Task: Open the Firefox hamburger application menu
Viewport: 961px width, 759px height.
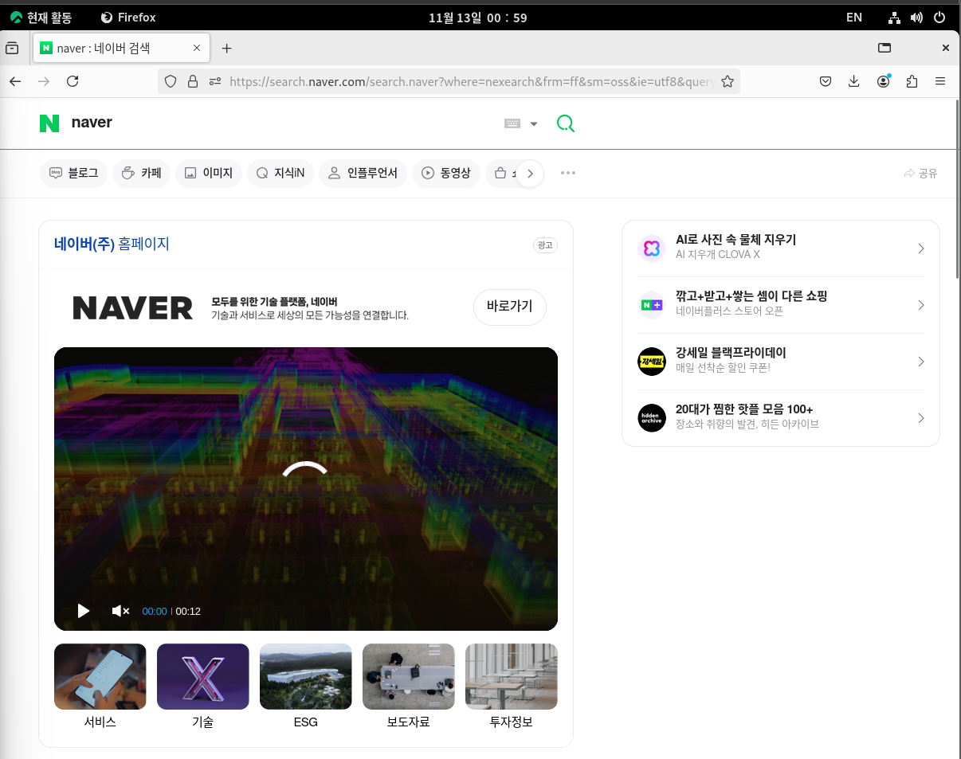Action: pyautogui.click(x=940, y=81)
